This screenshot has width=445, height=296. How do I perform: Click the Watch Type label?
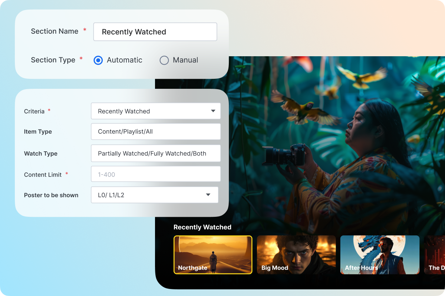[41, 154]
